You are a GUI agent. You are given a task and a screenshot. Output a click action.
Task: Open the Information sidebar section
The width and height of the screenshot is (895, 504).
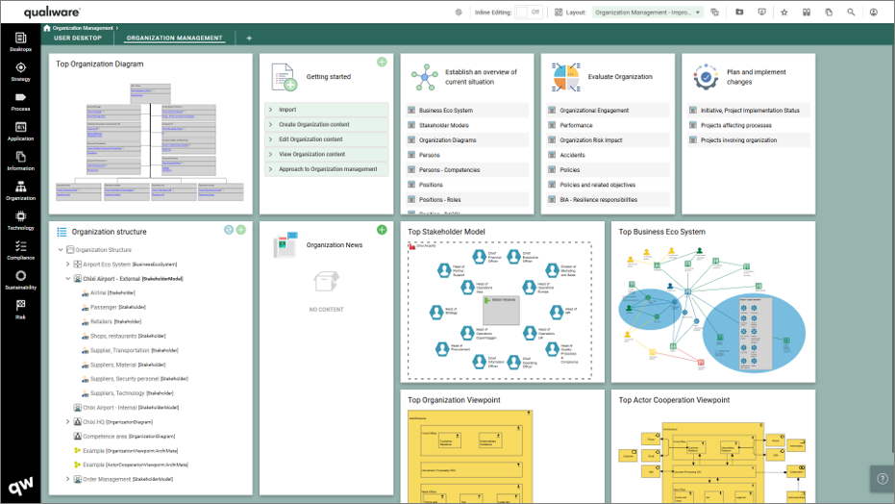[x=20, y=161]
